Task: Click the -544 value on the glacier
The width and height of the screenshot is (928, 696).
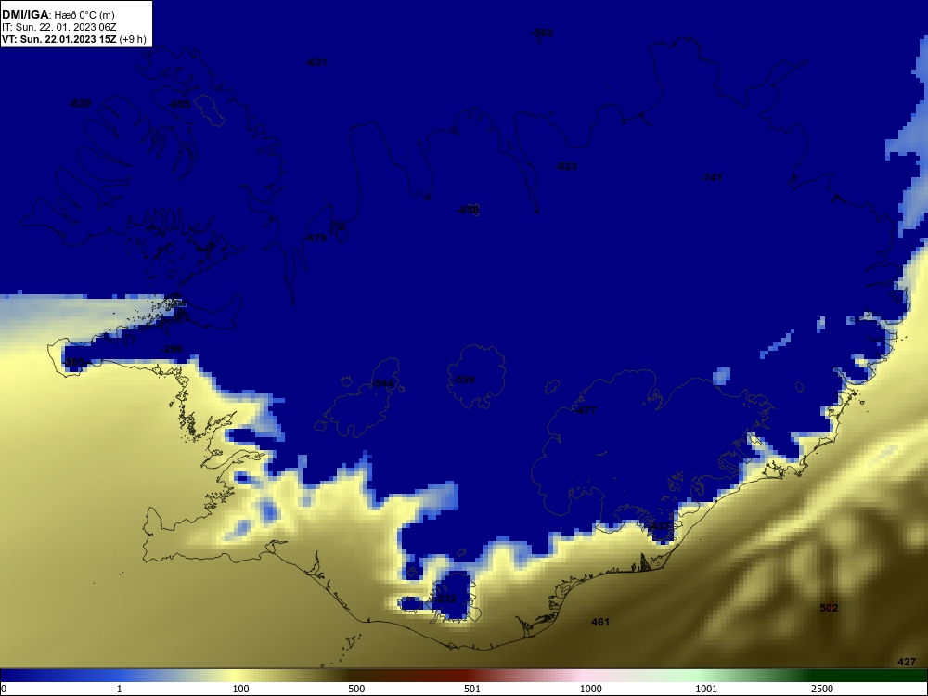Action: coord(382,384)
